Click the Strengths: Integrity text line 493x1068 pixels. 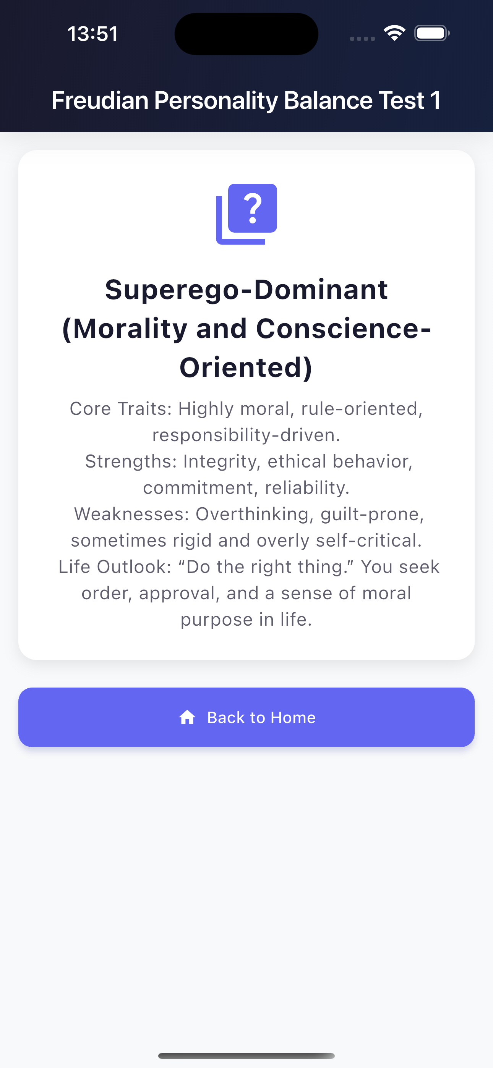[x=249, y=461]
